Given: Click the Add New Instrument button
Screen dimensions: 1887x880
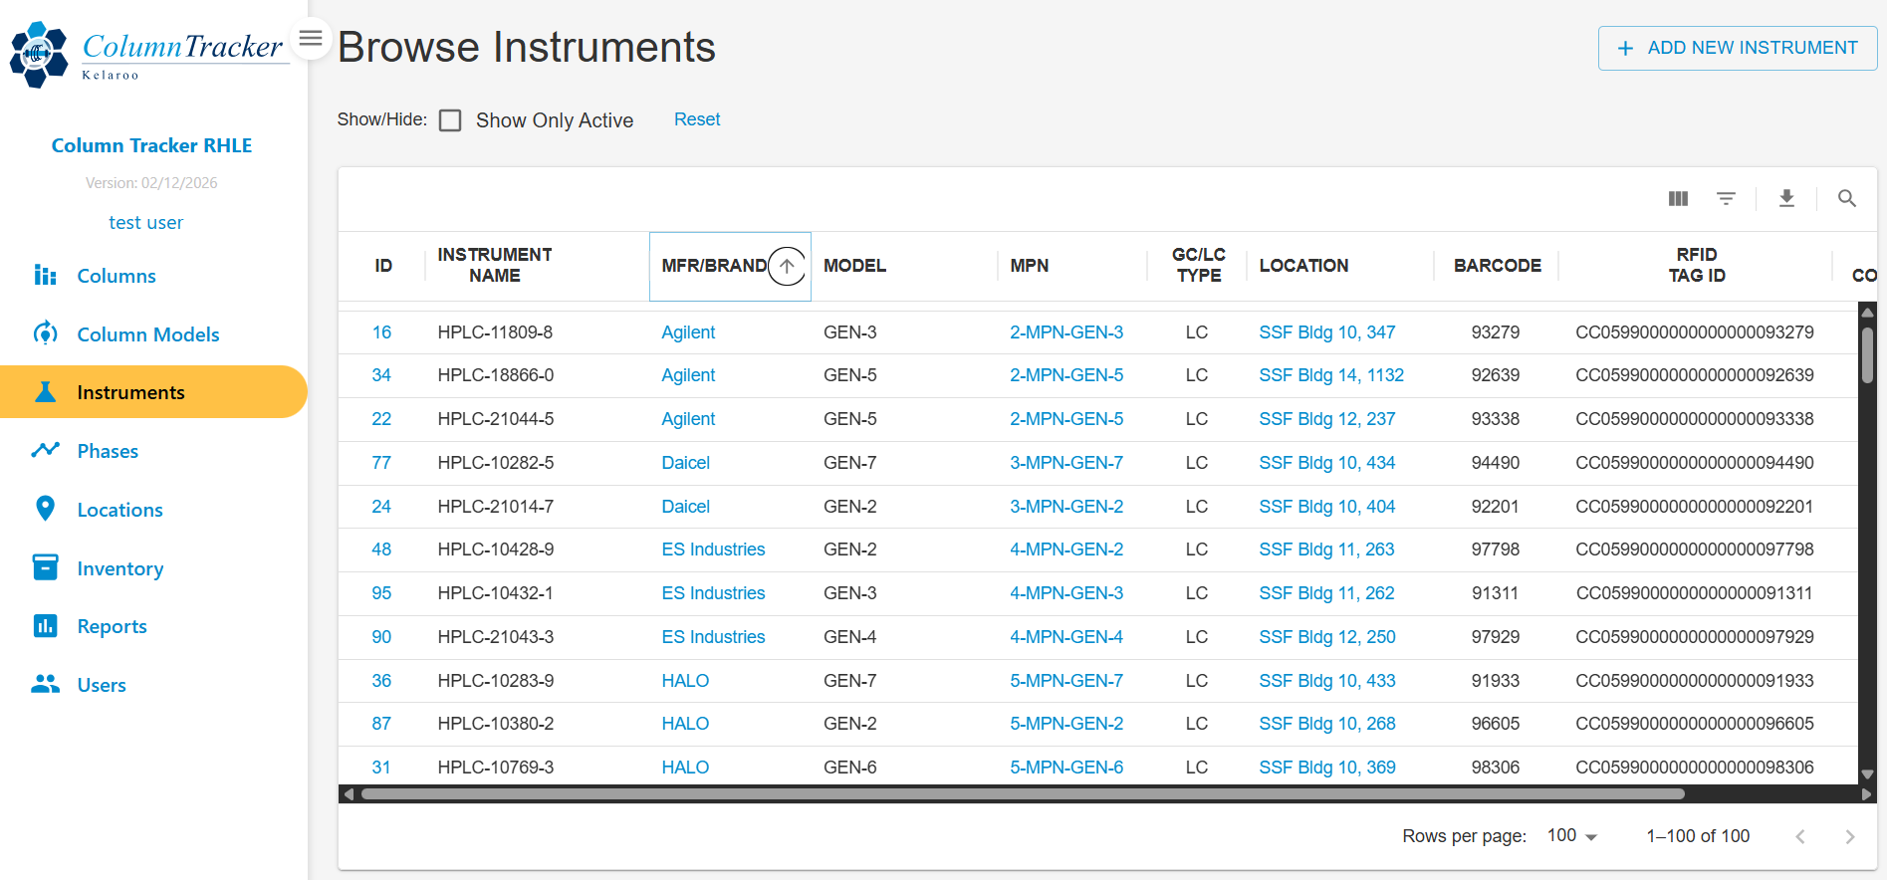Looking at the screenshot, I should 1737,48.
